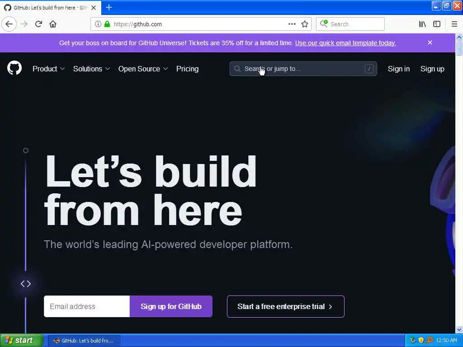Open the Firefox hamburger menu
The image size is (463, 347).
[454, 24]
